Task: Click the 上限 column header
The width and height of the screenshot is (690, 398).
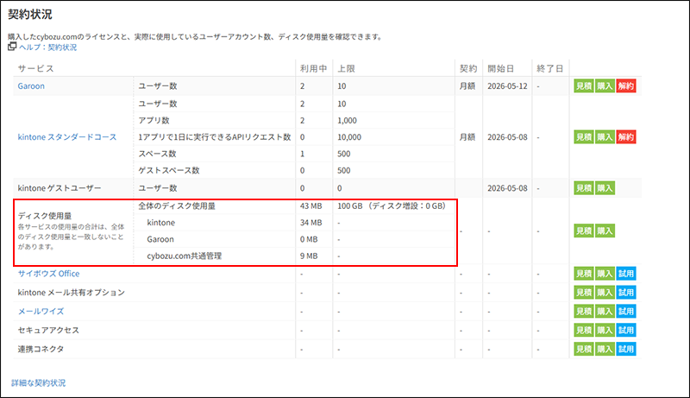Action: click(346, 69)
